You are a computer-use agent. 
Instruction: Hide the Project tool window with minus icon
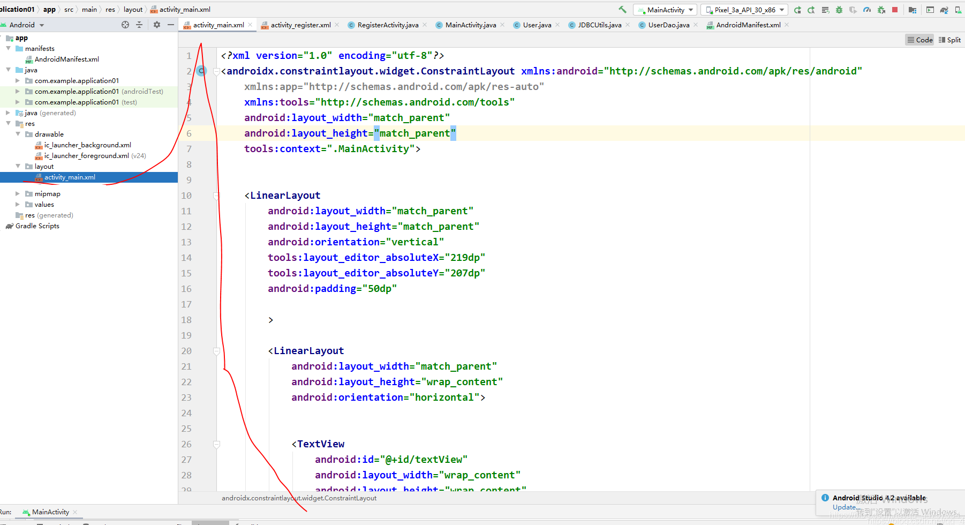[170, 25]
